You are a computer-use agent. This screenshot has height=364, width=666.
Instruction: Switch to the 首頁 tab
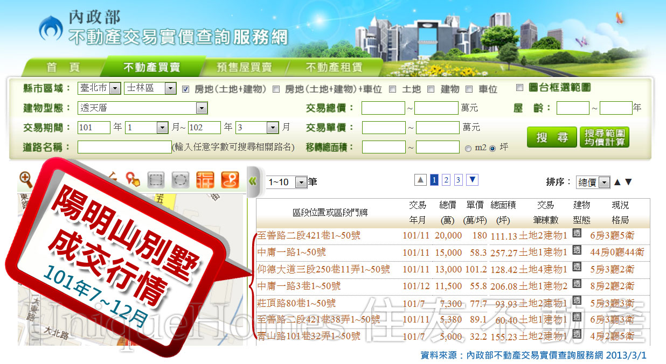click(x=63, y=67)
